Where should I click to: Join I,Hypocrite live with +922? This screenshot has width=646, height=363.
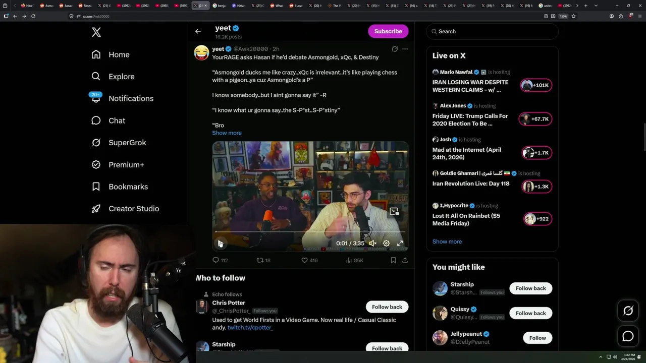click(536, 219)
